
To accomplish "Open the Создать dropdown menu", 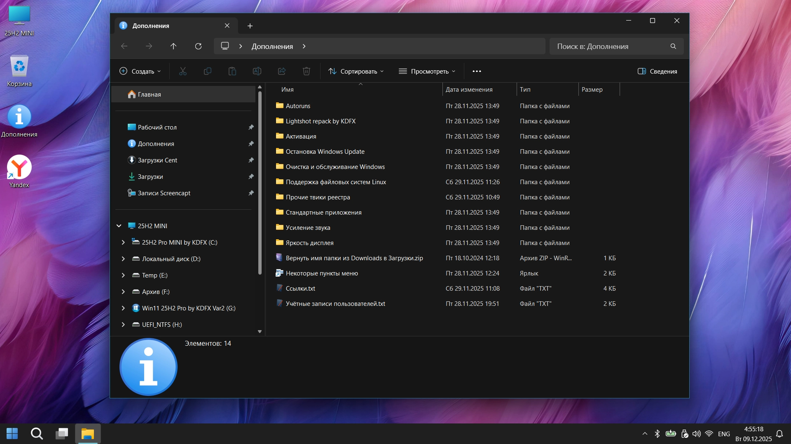I will point(140,71).
